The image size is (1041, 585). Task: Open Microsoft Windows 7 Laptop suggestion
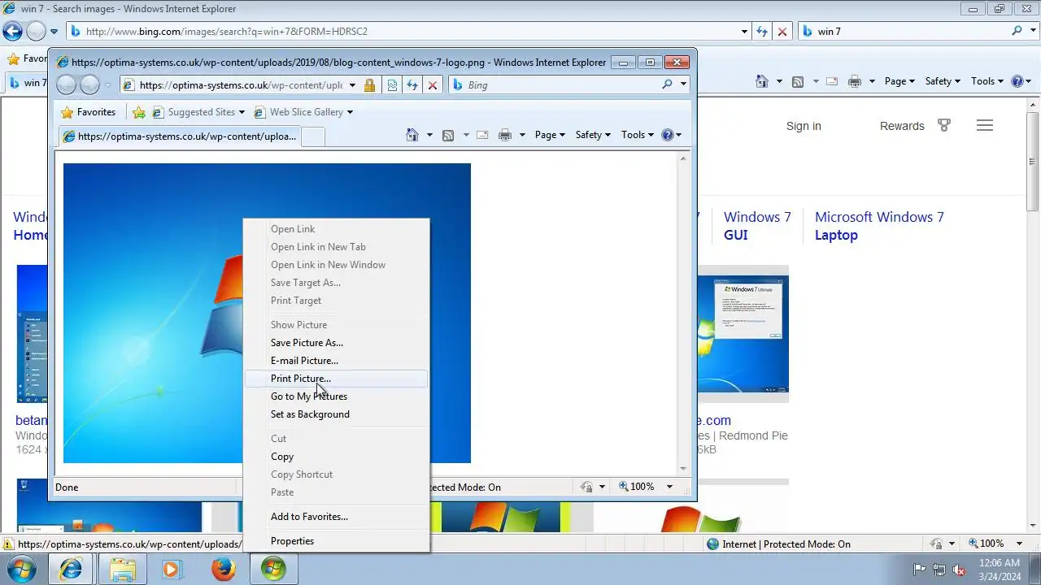pos(879,226)
